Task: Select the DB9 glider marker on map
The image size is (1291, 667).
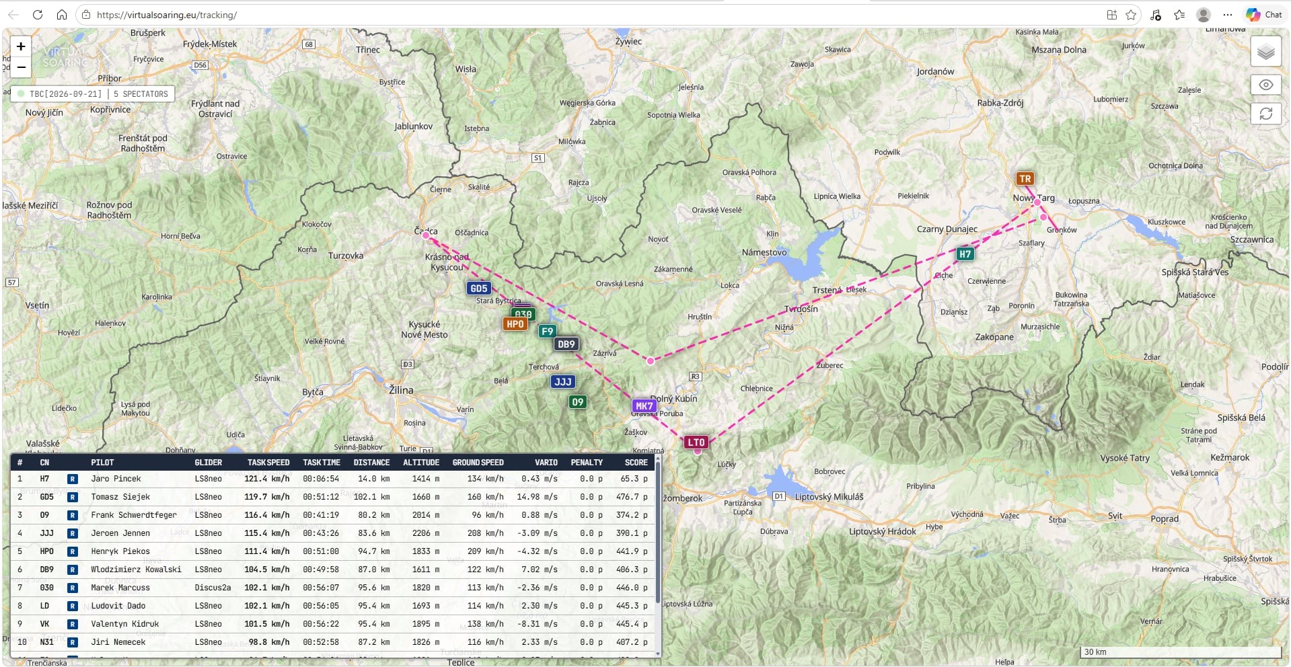Action: [566, 344]
